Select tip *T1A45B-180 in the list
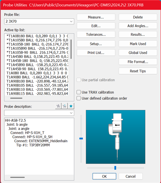Screen dimensions: 161x183 click(x=37, y=61)
